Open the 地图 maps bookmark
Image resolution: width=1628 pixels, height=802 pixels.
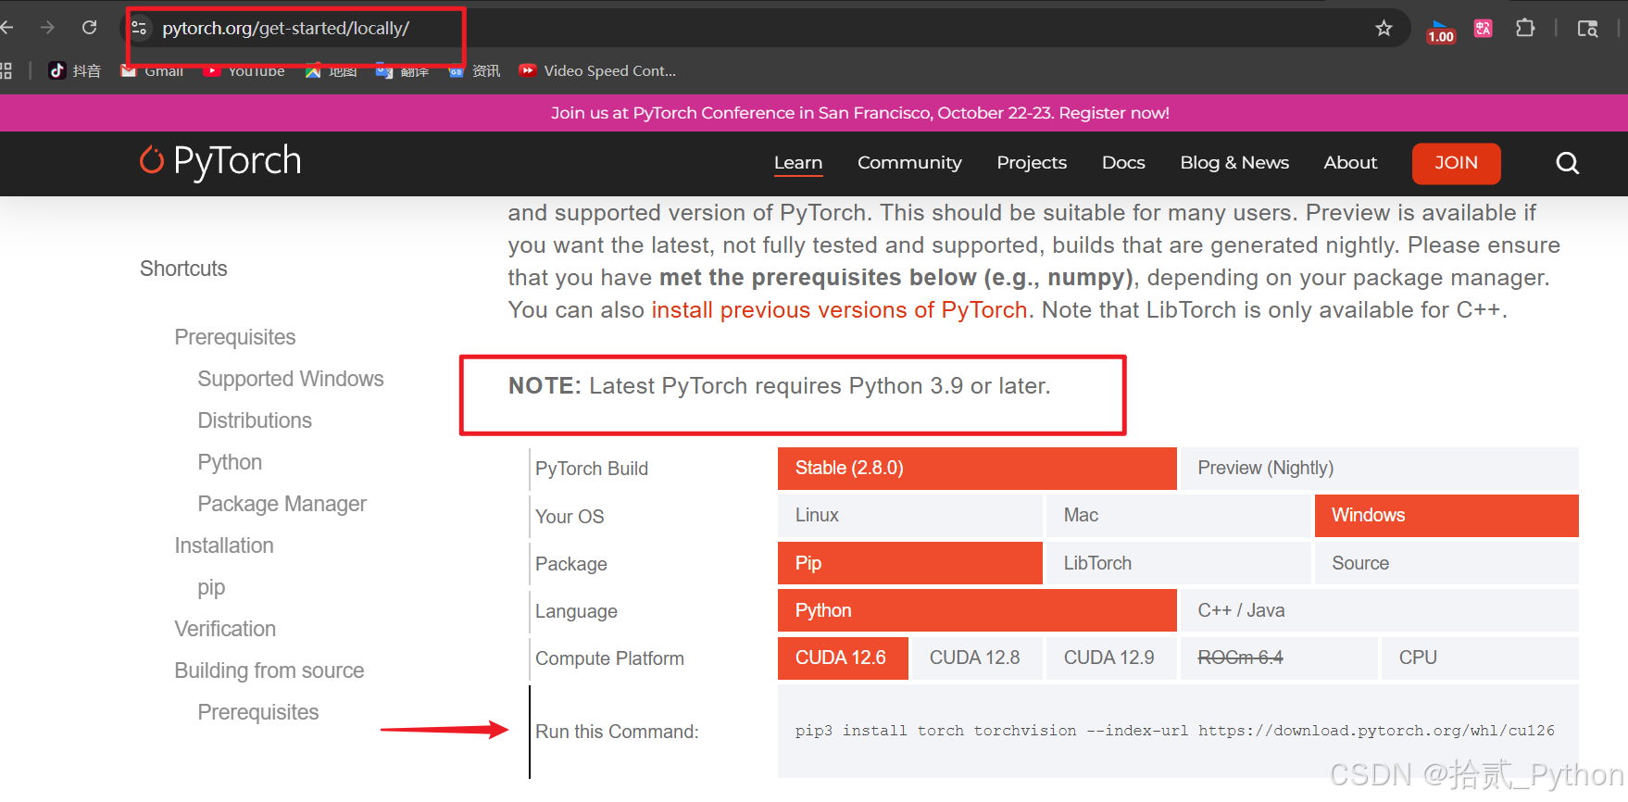click(x=331, y=70)
